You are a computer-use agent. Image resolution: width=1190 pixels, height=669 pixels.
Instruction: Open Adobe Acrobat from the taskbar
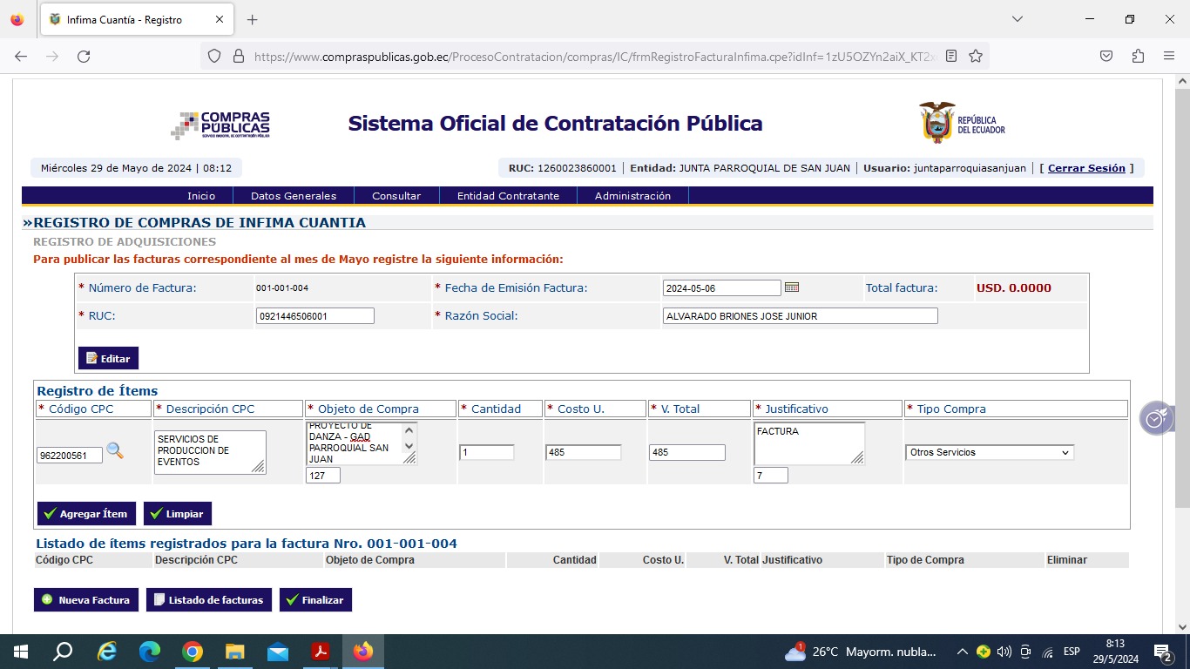321,652
